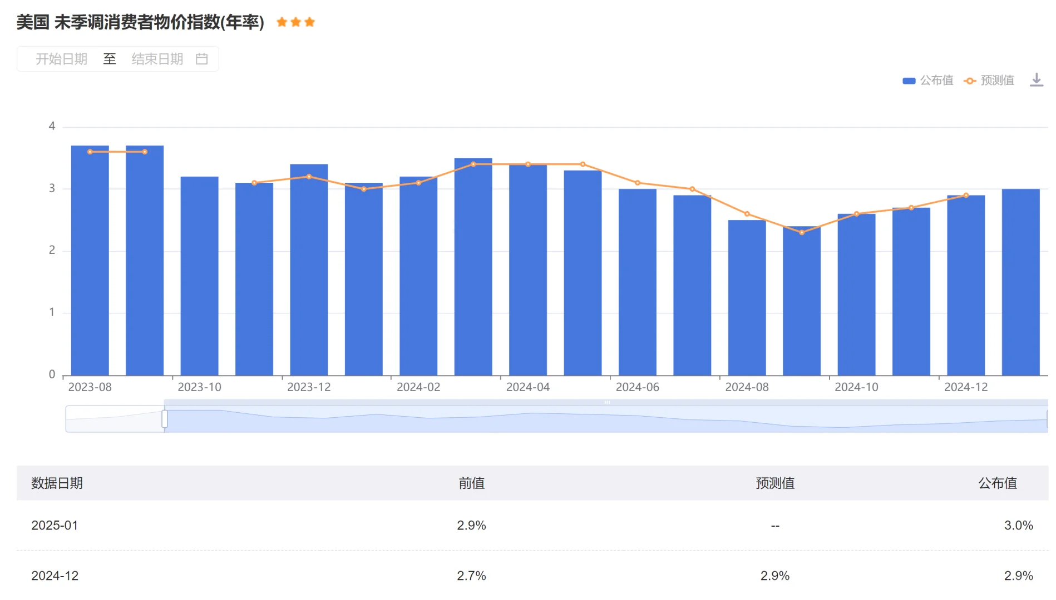1056x600 pixels.
Task: Click the y-axis label 4
Action: [x=52, y=127]
